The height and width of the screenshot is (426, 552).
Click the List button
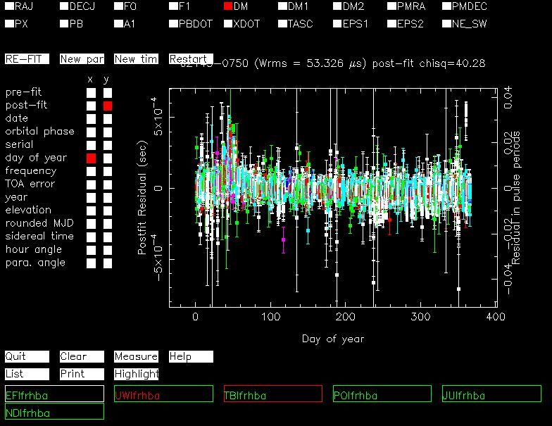(x=27, y=374)
